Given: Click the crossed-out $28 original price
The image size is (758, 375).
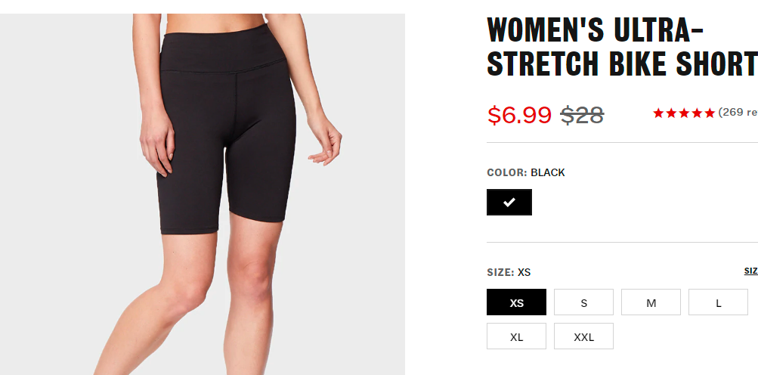Looking at the screenshot, I should [582, 115].
